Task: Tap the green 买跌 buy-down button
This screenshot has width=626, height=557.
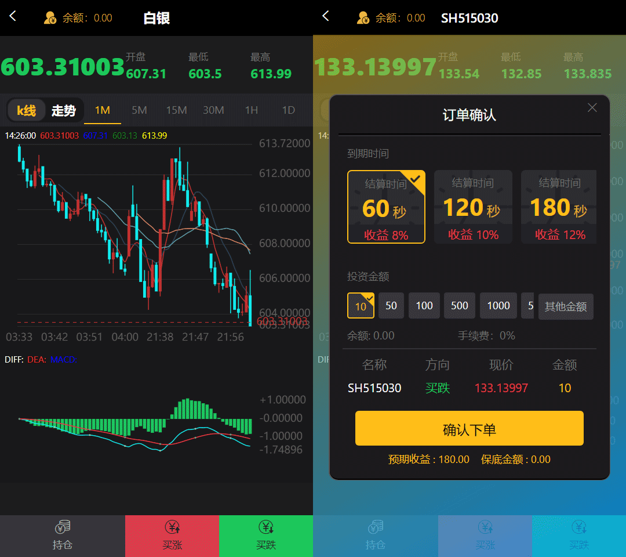Action: [x=266, y=535]
